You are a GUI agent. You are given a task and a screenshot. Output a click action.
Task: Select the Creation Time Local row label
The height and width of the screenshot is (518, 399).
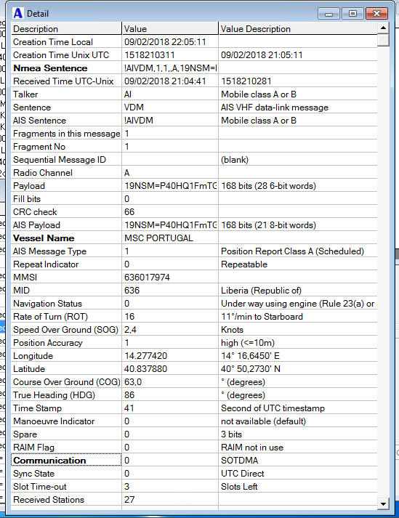[x=53, y=42]
